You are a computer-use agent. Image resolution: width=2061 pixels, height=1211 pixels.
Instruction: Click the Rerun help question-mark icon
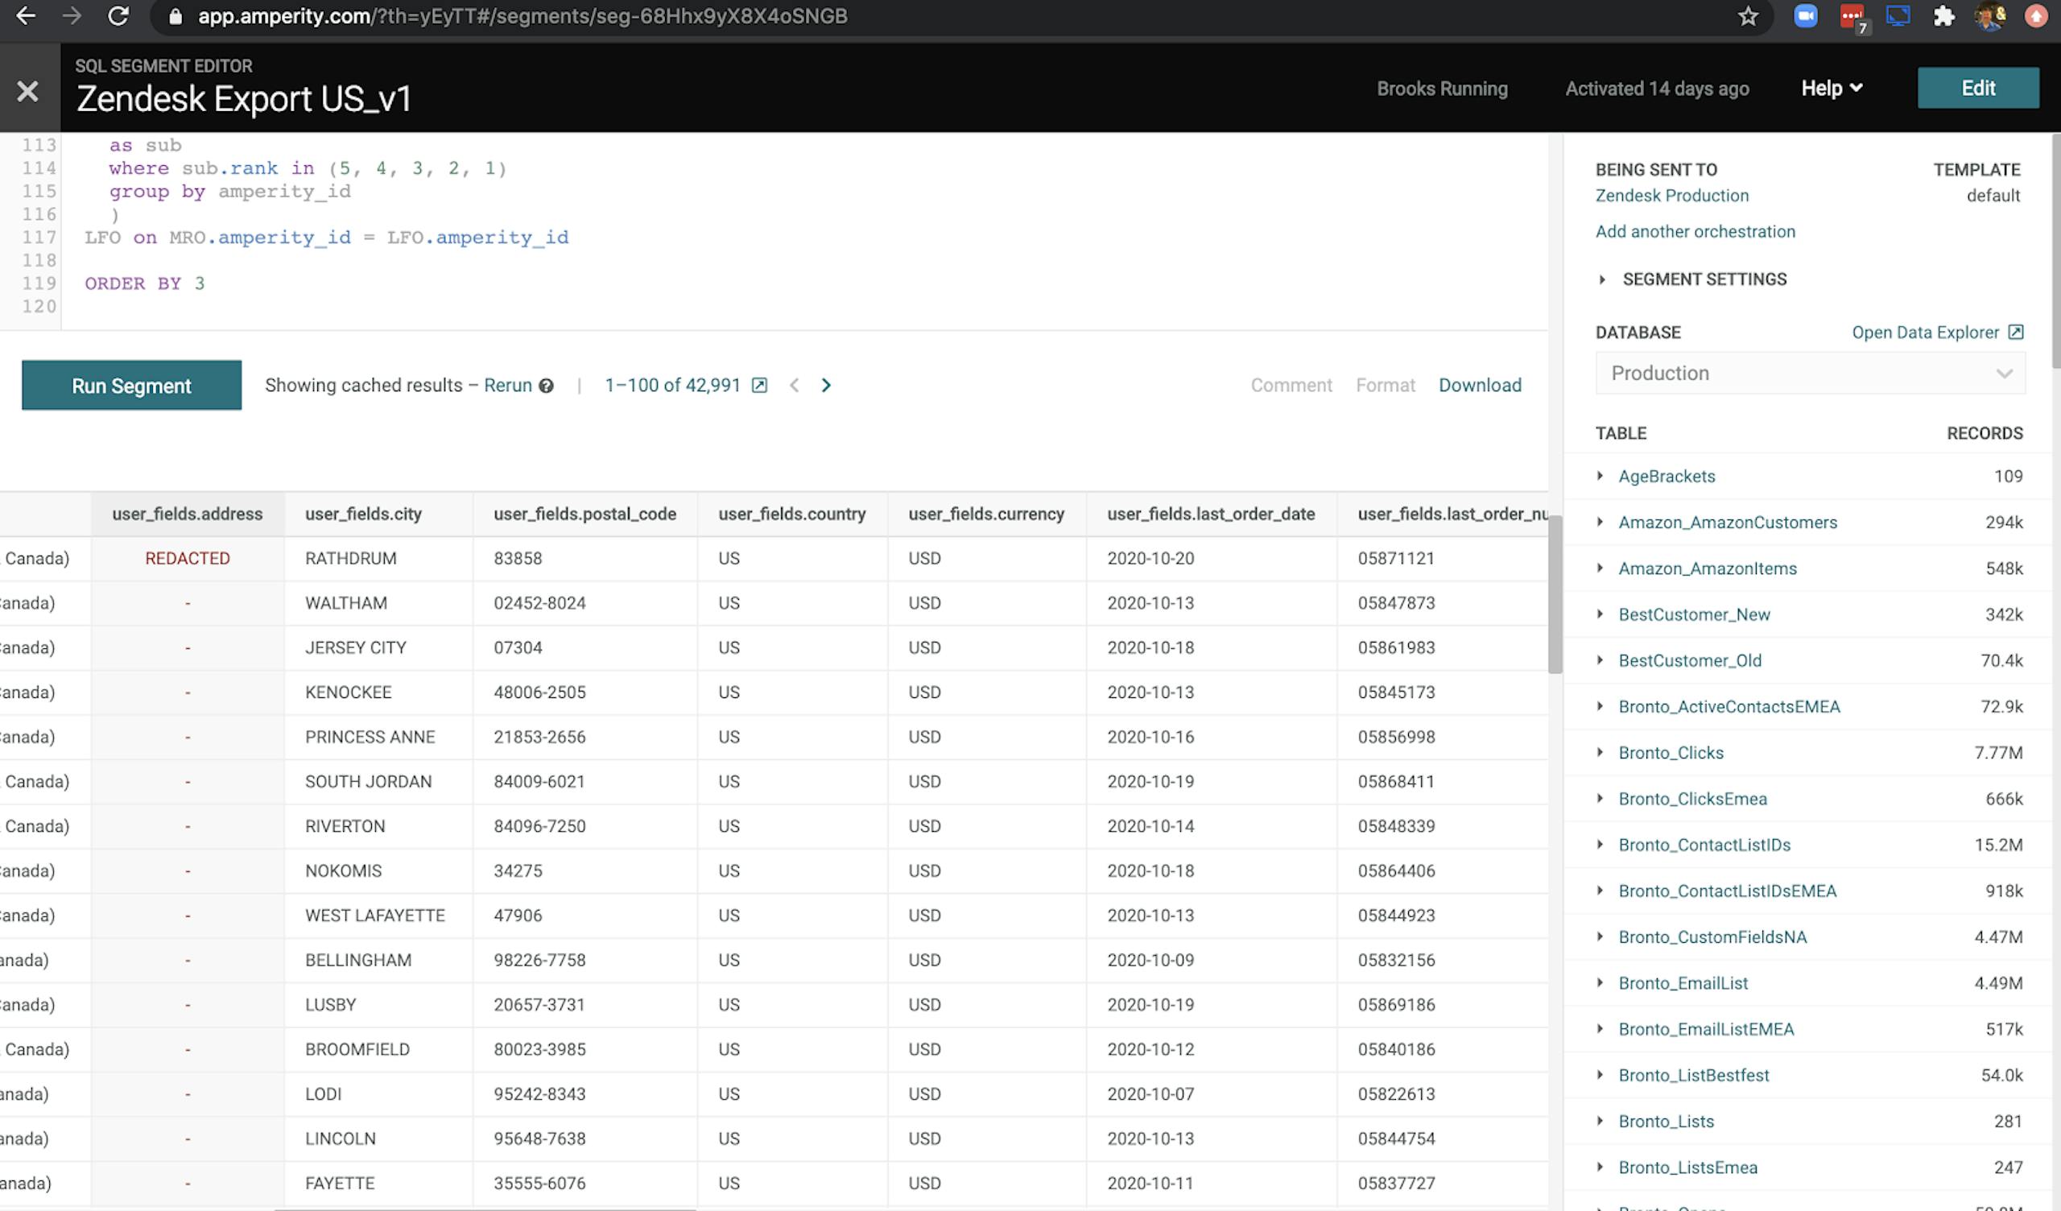[x=547, y=386]
